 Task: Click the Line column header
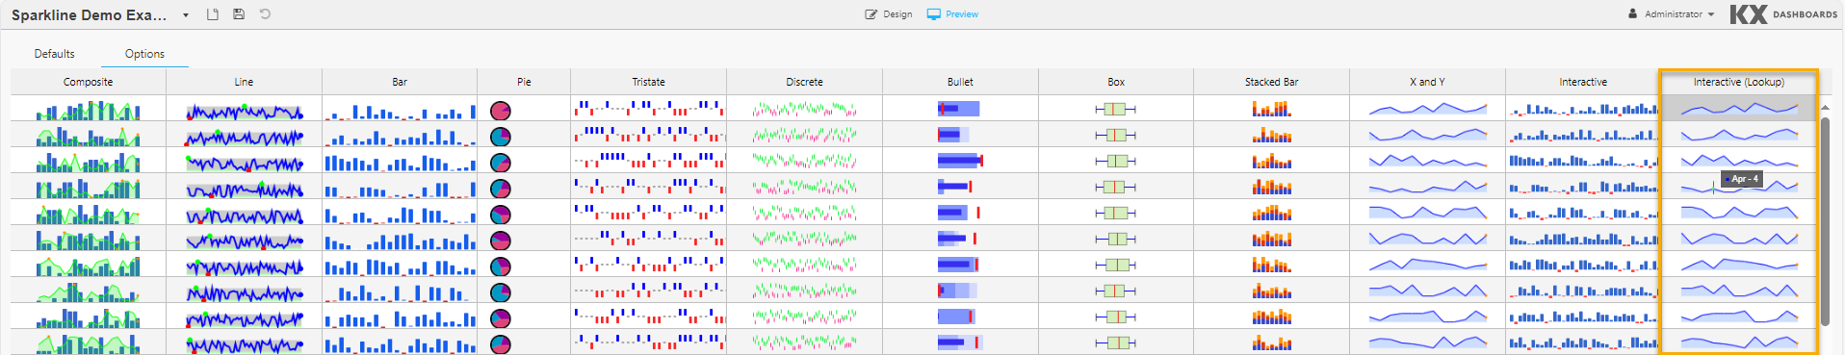pos(245,82)
